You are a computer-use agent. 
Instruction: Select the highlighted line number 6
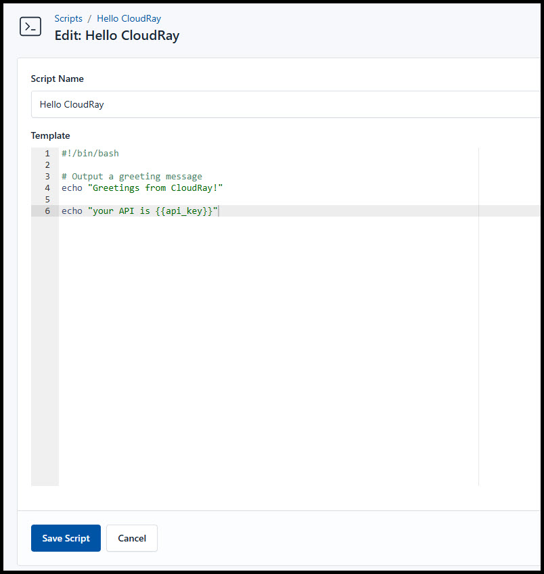pos(47,211)
